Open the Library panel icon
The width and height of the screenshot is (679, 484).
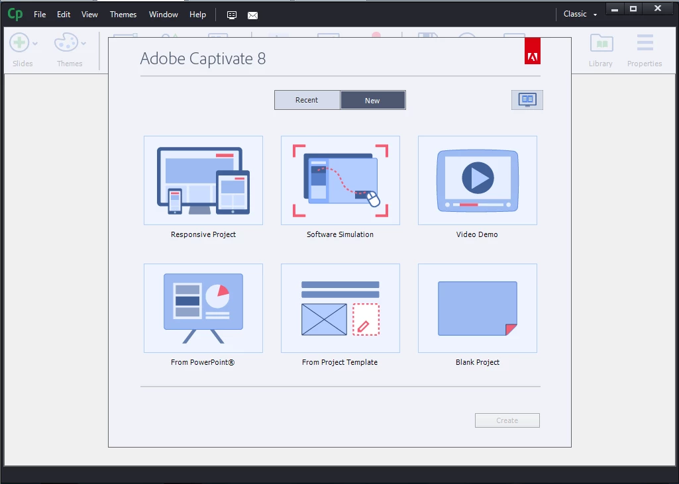[x=601, y=43]
